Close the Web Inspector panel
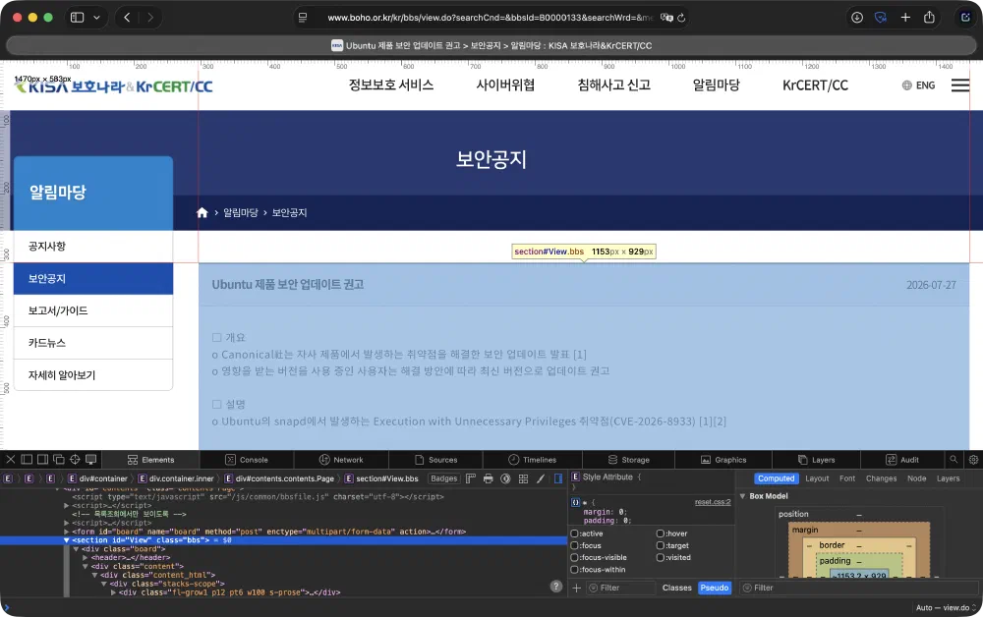 tap(11, 459)
